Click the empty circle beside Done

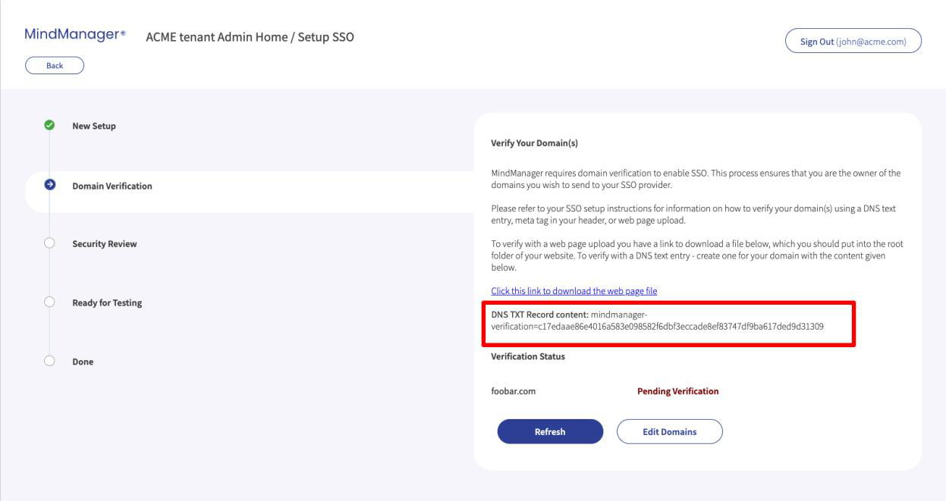(49, 362)
